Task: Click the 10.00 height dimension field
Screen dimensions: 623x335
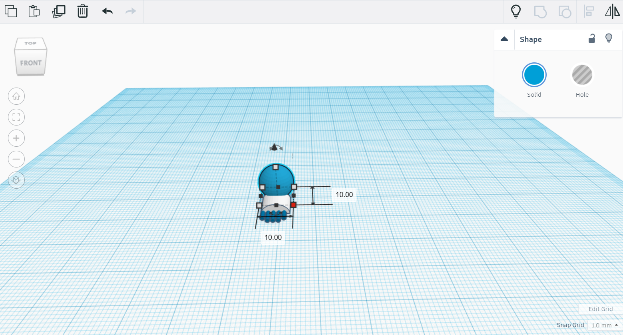Action: tap(344, 195)
